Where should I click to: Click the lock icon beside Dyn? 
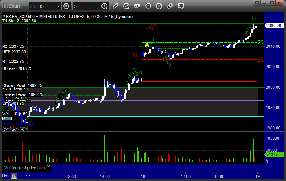[x=14, y=176]
